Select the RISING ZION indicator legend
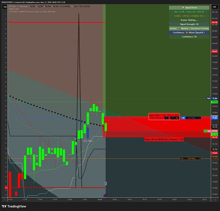The image size is (220, 211). pyautogui.click(x=14, y=9)
